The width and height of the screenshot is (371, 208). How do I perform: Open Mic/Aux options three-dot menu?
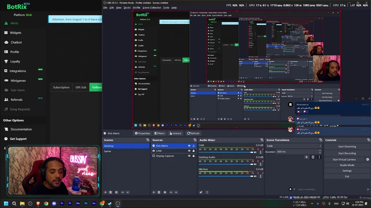click(x=260, y=176)
